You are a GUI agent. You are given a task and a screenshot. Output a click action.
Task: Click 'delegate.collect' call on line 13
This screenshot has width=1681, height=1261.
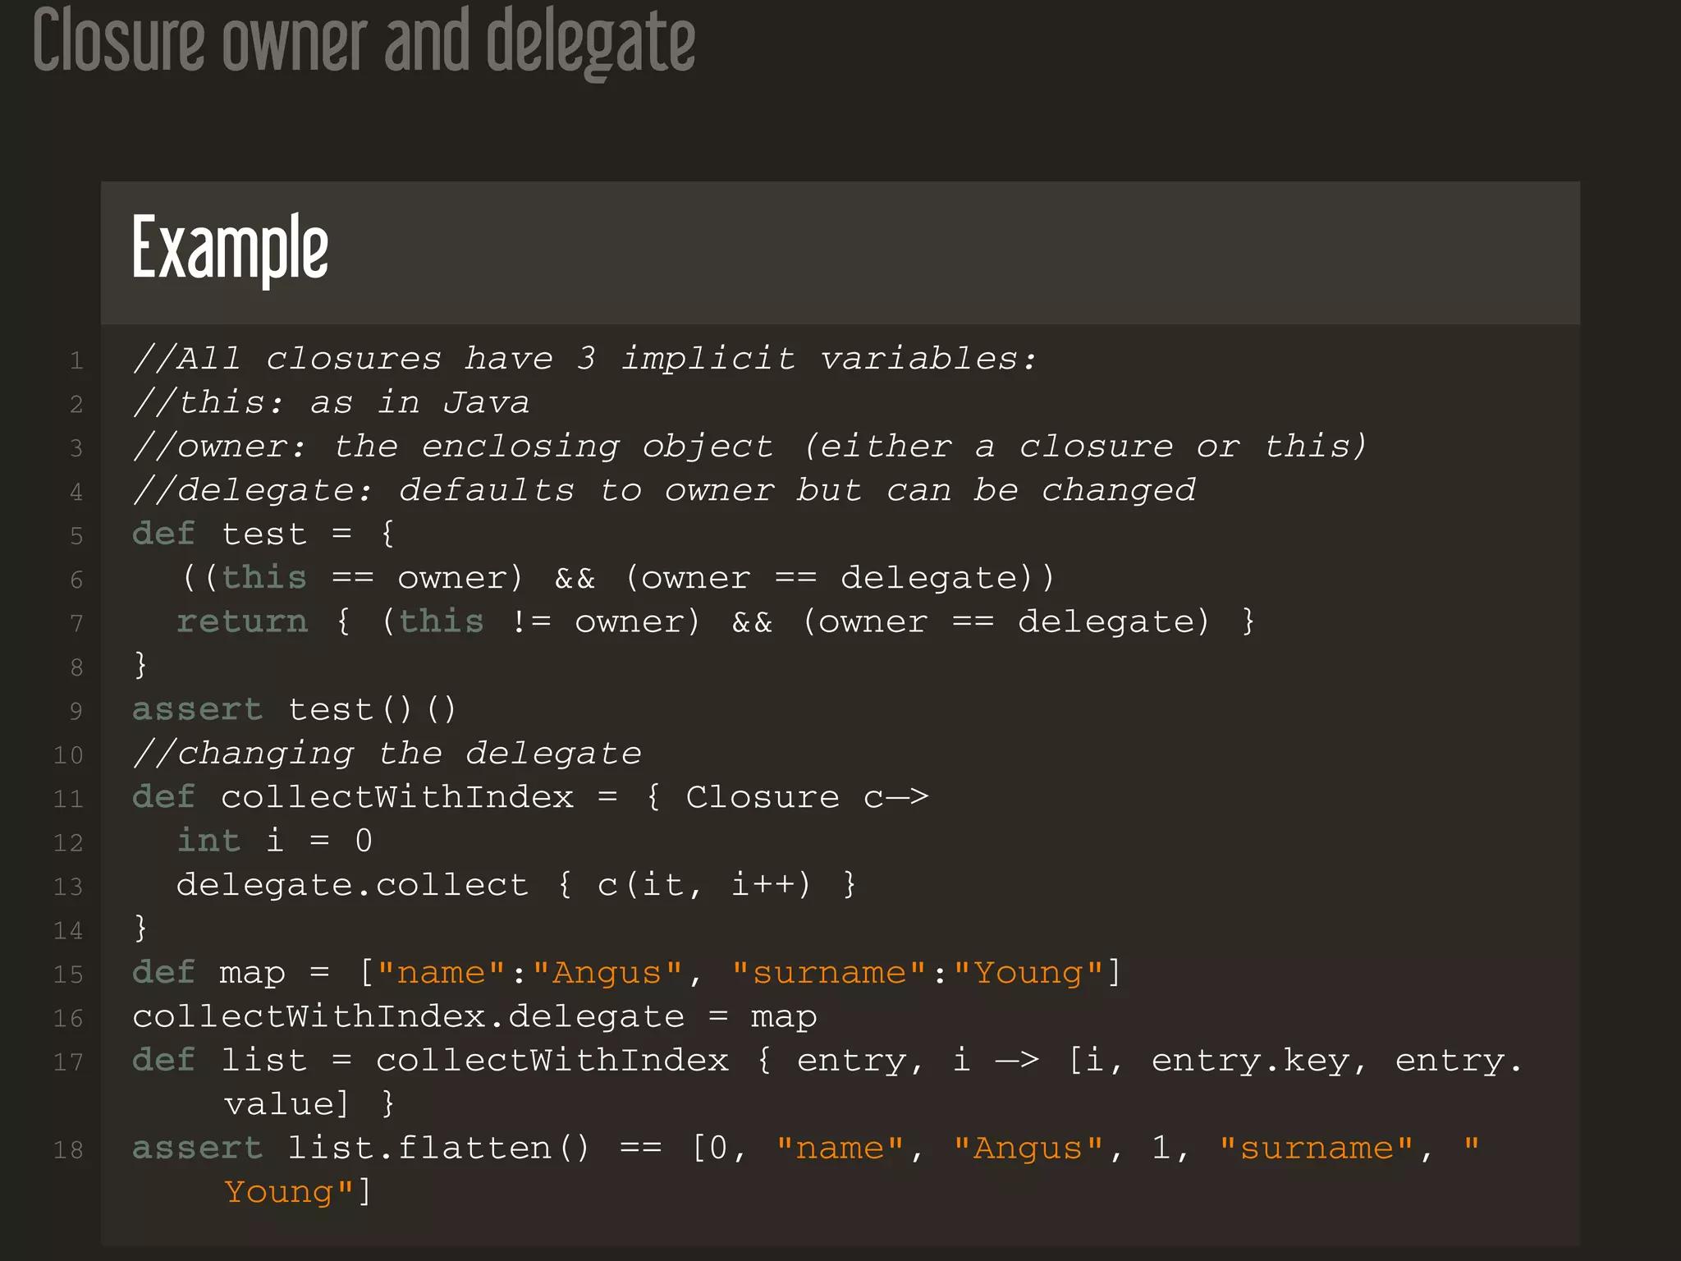pos(352,885)
